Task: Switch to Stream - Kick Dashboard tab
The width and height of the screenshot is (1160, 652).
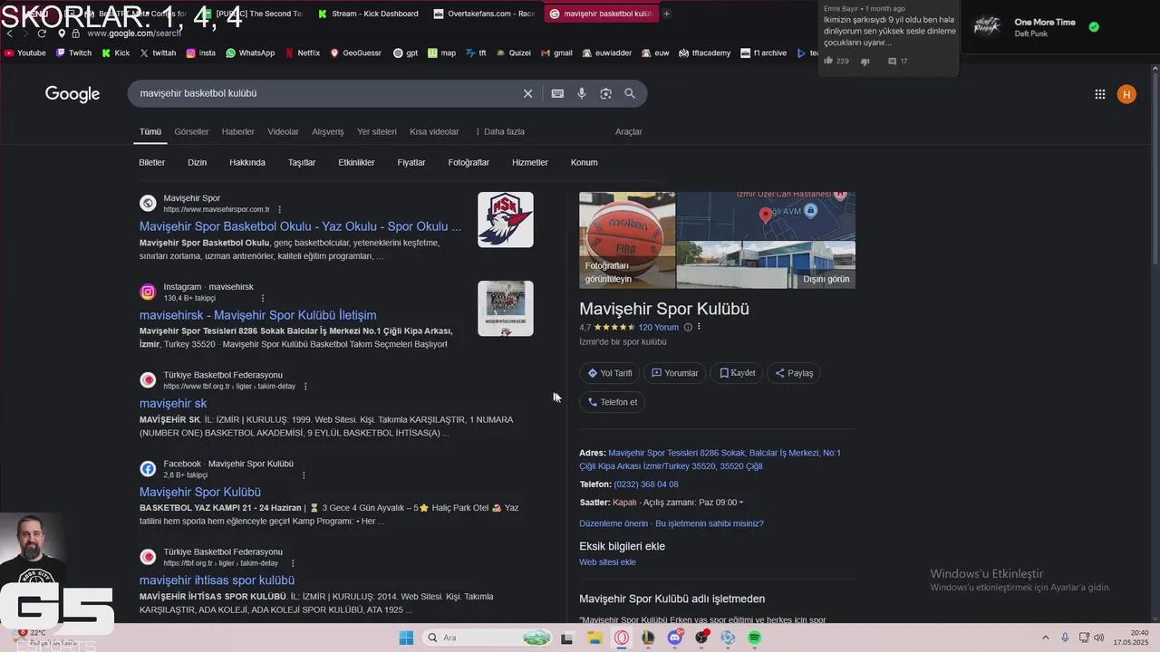Action: pos(368,14)
